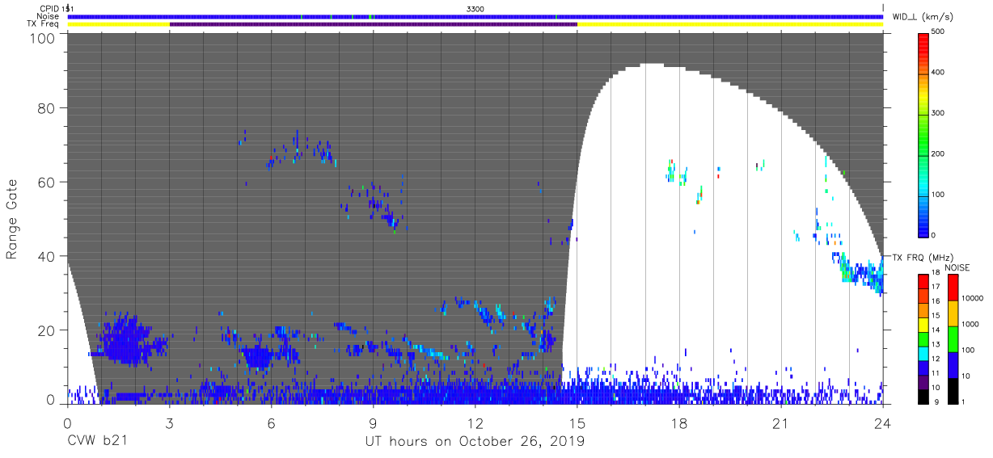993x458 pixels.
Task: Click the 'Range Gate' y-axis title
Action: [12, 219]
